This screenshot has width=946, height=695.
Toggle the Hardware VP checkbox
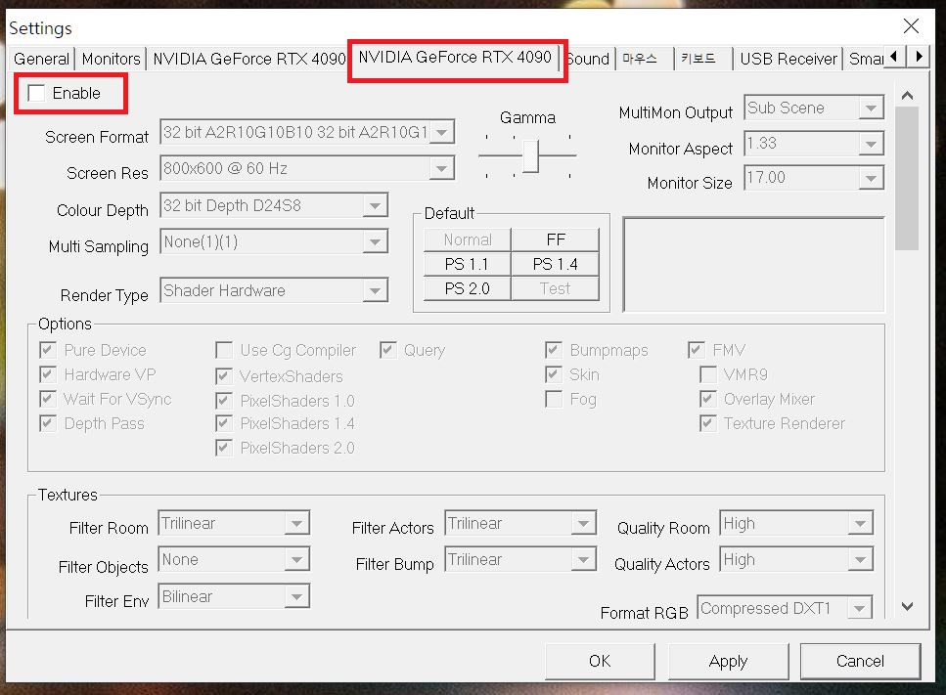pos(48,374)
